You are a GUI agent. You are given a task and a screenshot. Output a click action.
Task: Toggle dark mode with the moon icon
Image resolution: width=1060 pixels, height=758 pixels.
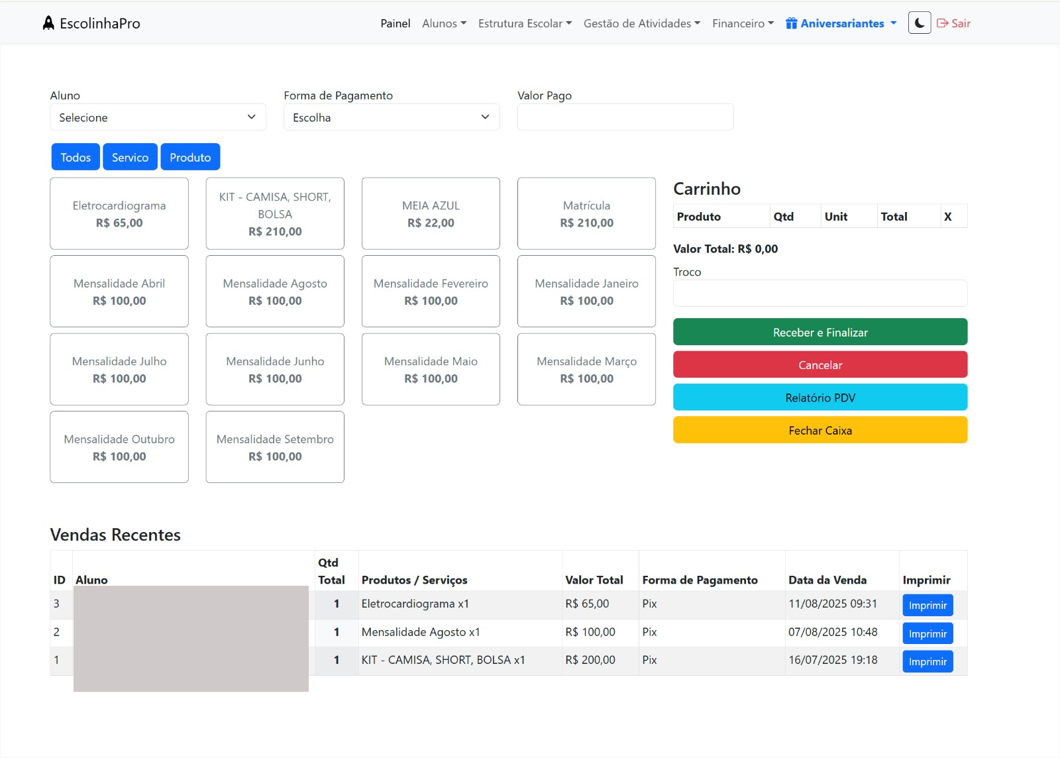coord(919,23)
